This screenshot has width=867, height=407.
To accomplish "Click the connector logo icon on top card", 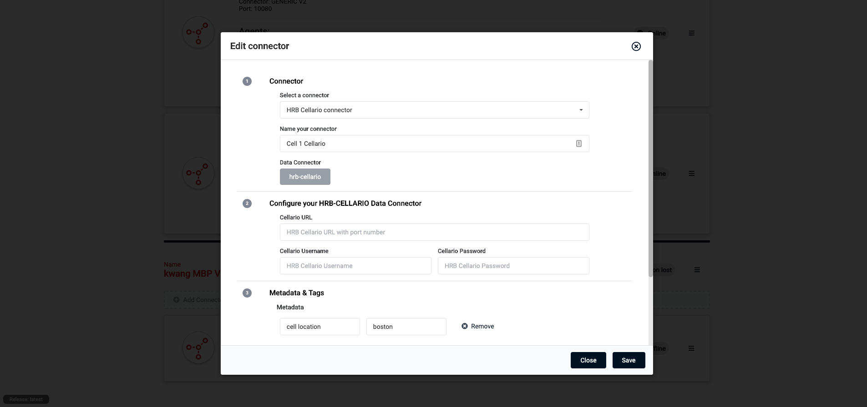I will coord(198,33).
